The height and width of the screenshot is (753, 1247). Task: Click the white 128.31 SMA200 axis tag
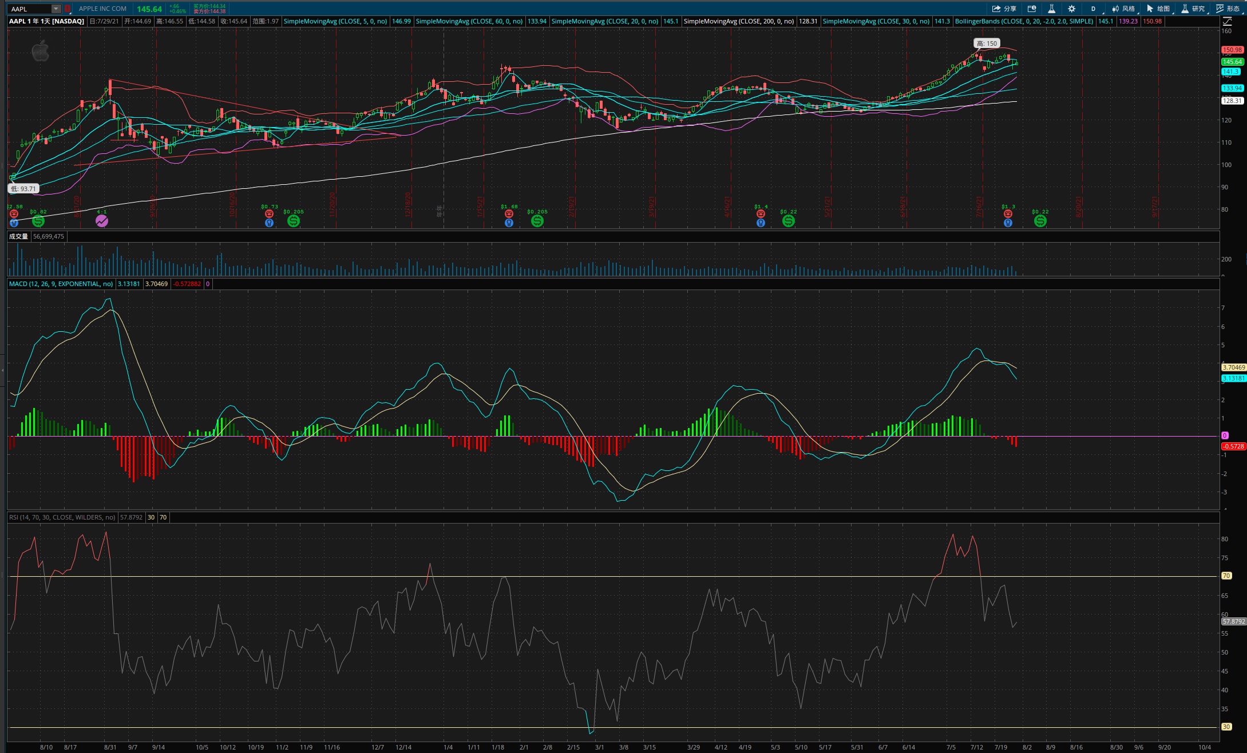[x=1232, y=101]
